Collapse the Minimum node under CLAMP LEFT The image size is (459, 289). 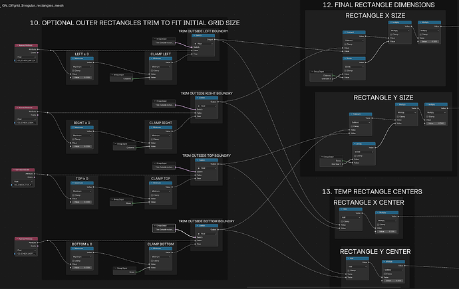[x=152, y=58]
